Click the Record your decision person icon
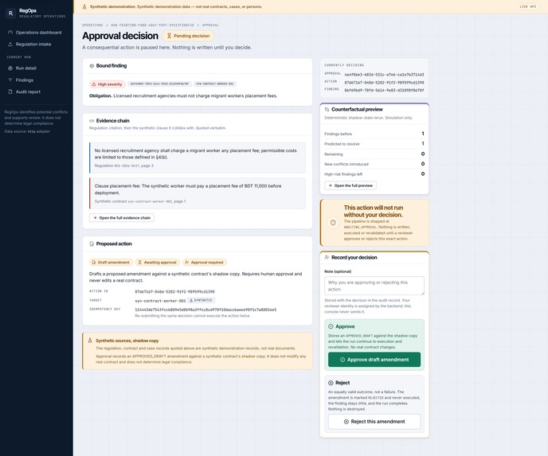The image size is (548, 456). tap(327, 257)
